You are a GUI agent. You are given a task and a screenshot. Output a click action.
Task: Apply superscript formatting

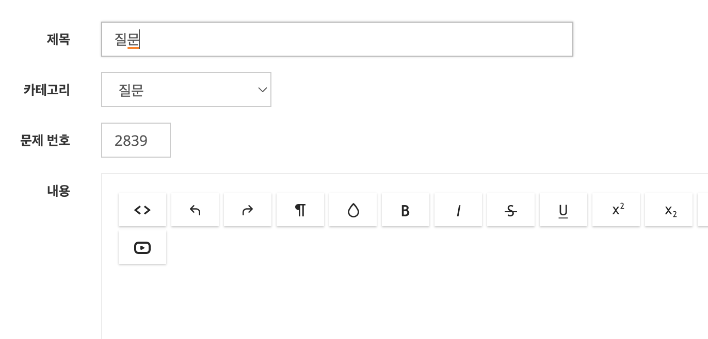616,210
